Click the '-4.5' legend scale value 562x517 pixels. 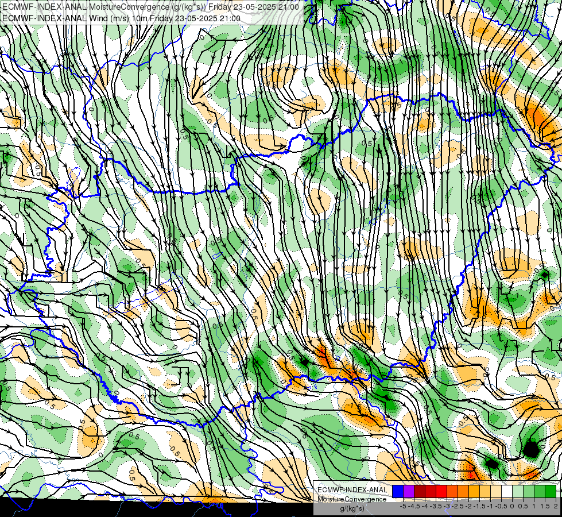414,506
